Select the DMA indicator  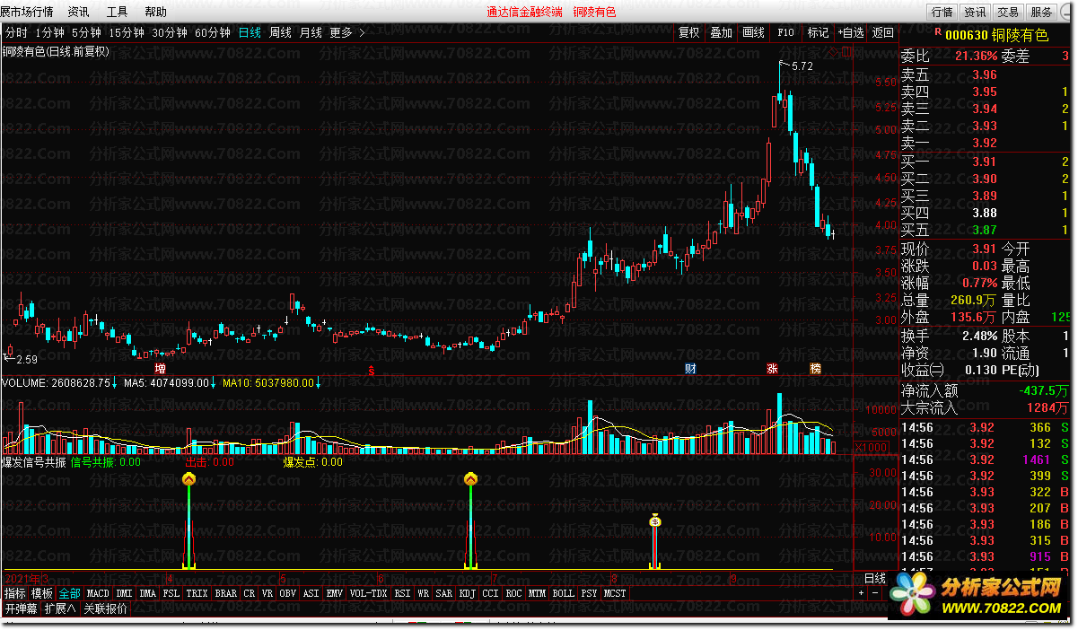[x=148, y=593]
